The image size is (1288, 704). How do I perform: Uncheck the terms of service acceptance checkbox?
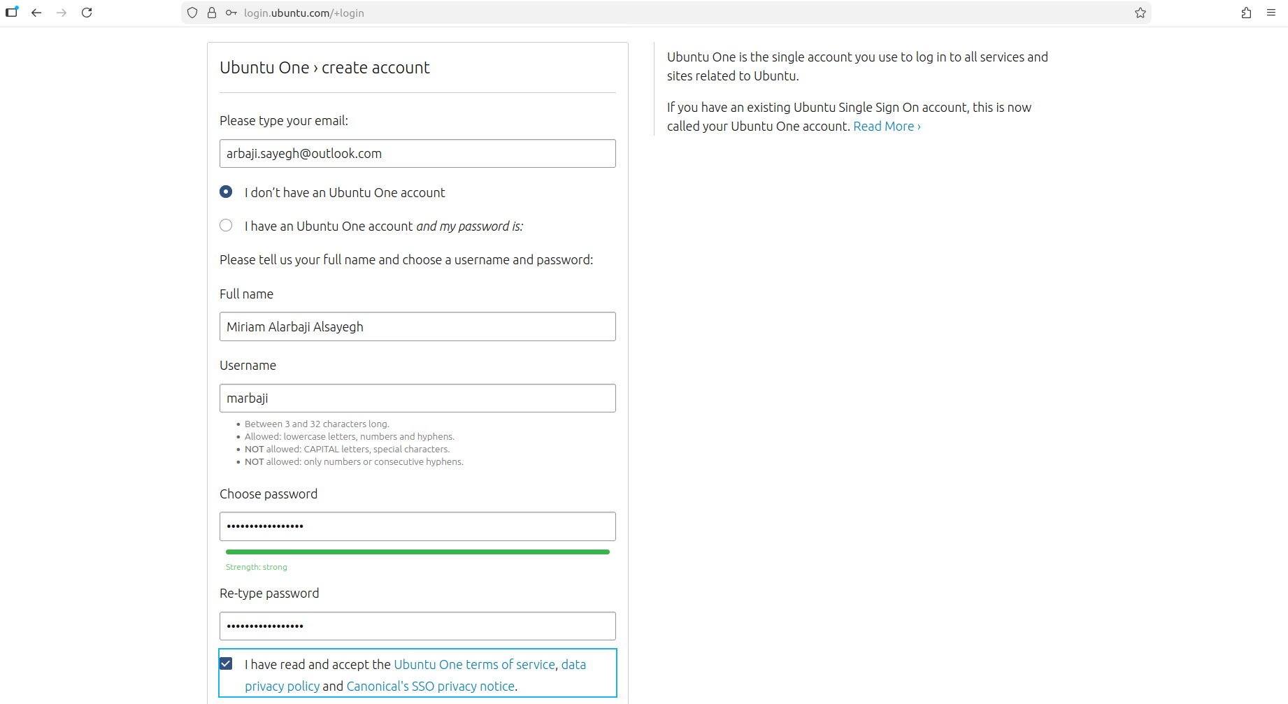coord(226,663)
